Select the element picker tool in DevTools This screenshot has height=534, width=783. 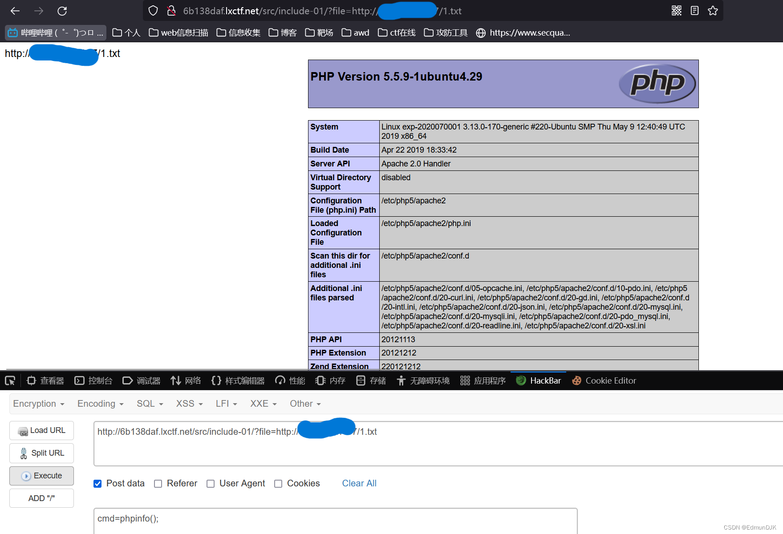(x=10, y=380)
